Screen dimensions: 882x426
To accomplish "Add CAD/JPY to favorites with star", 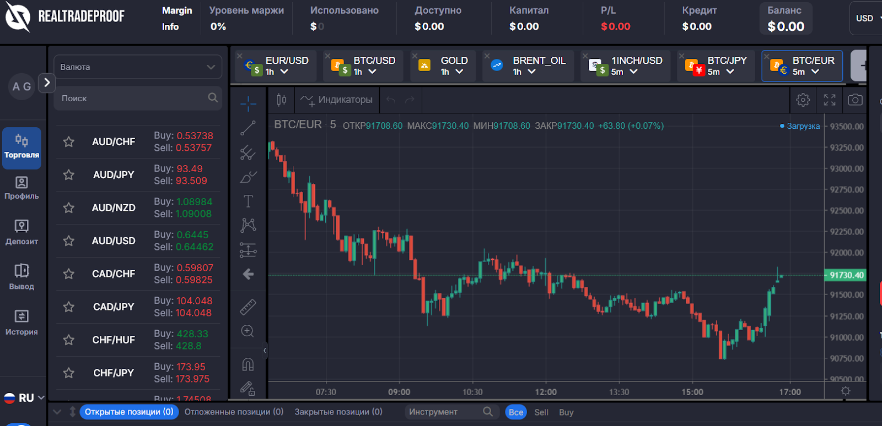I will pyautogui.click(x=69, y=307).
